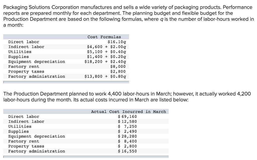Select the Direct labor $16.10q formula

pyautogui.click(x=117, y=42)
